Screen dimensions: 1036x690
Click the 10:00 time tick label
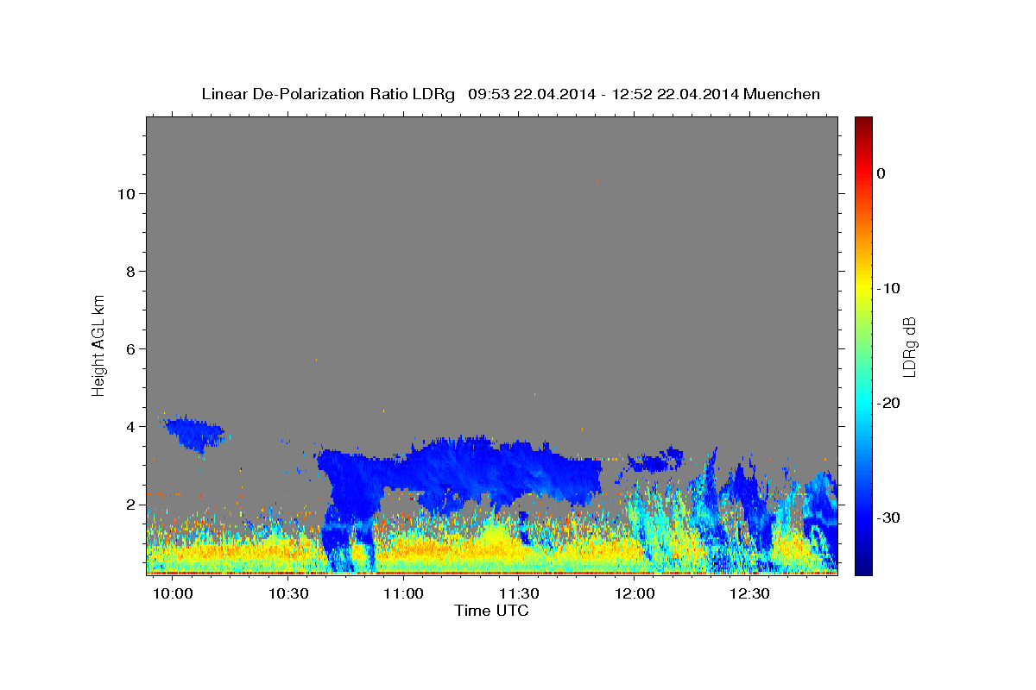174,594
